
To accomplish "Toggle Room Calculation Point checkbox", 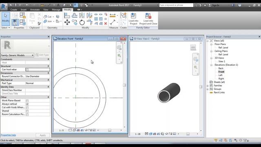I will tap(27, 114).
